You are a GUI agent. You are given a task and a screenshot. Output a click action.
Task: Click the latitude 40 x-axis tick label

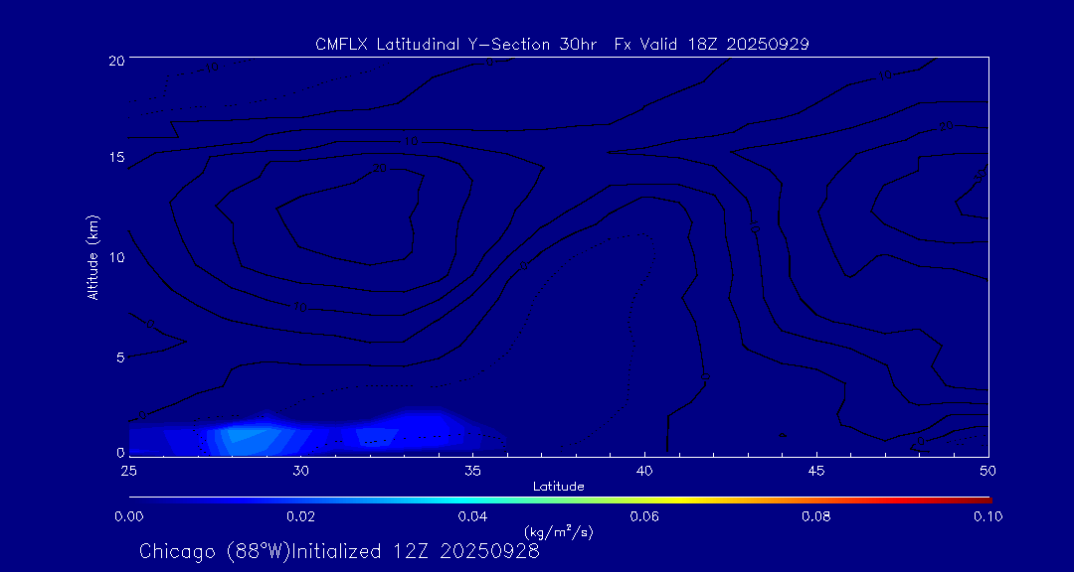pyautogui.click(x=644, y=469)
